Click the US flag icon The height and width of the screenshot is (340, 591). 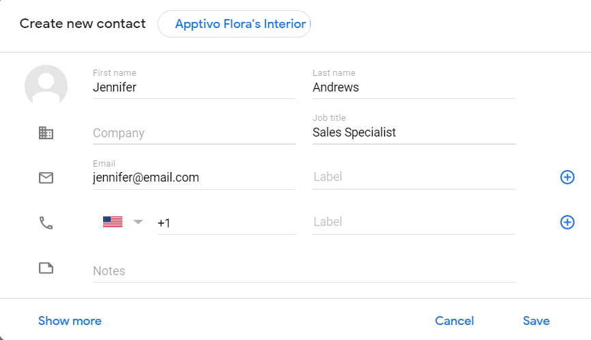(113, 222)
